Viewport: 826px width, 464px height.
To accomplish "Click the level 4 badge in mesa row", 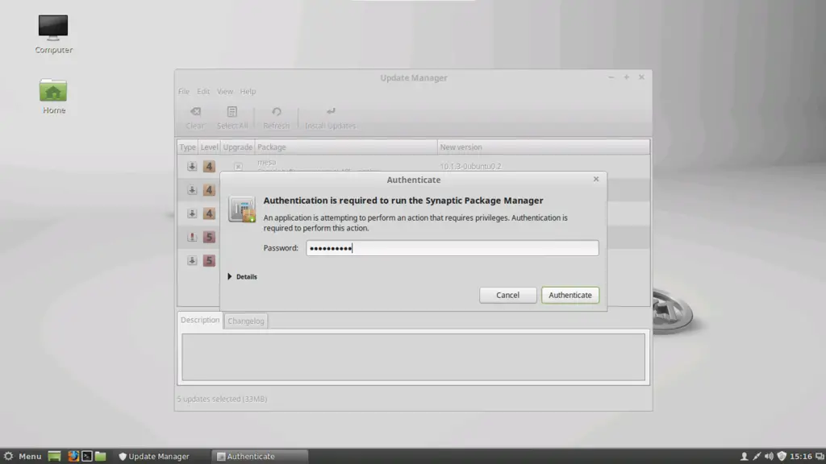I will pyautogui.click(x=209, y=166).
